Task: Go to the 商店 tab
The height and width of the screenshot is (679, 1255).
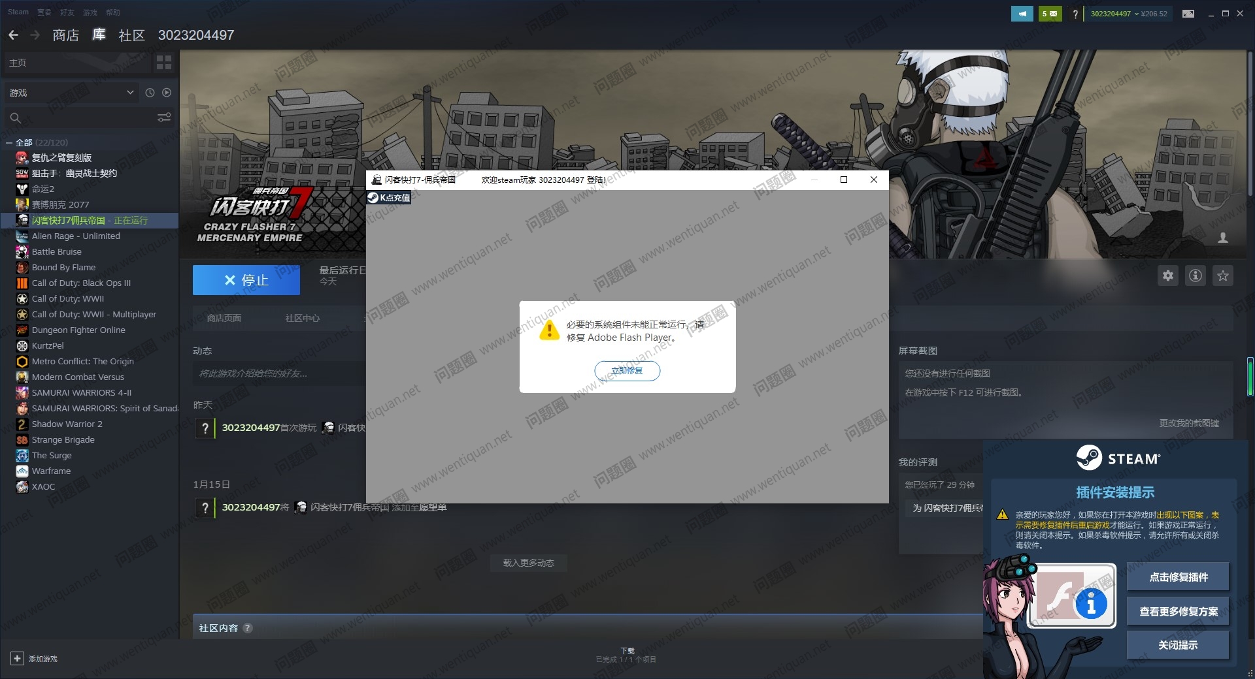Action: tap(65, 35)
